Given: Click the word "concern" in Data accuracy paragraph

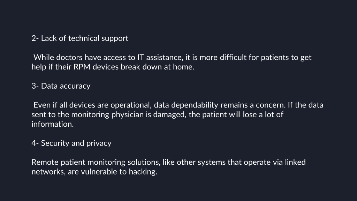Looking at the screenshot, I should pos(270,105).
